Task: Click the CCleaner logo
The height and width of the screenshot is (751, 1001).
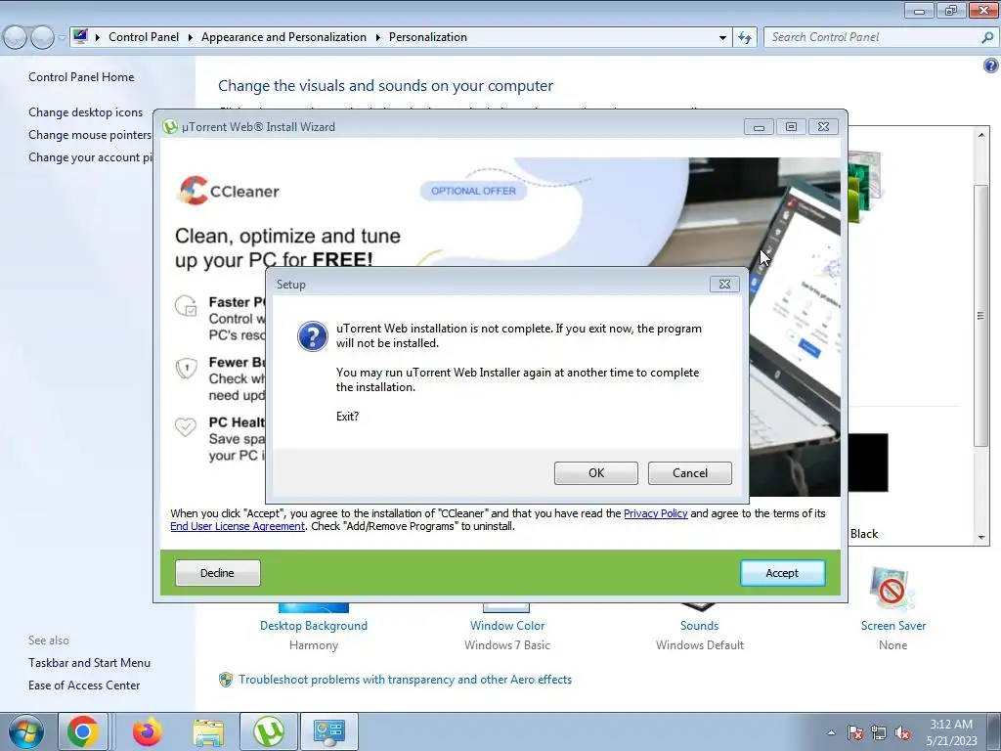Action: tap(228, 191)
